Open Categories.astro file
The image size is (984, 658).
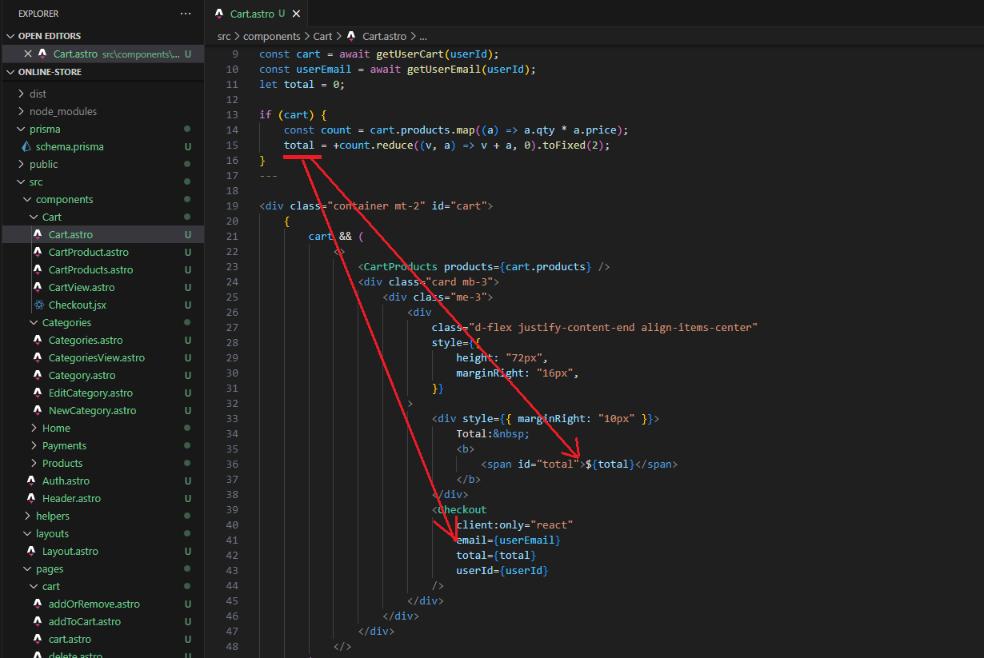click(86, 340)
